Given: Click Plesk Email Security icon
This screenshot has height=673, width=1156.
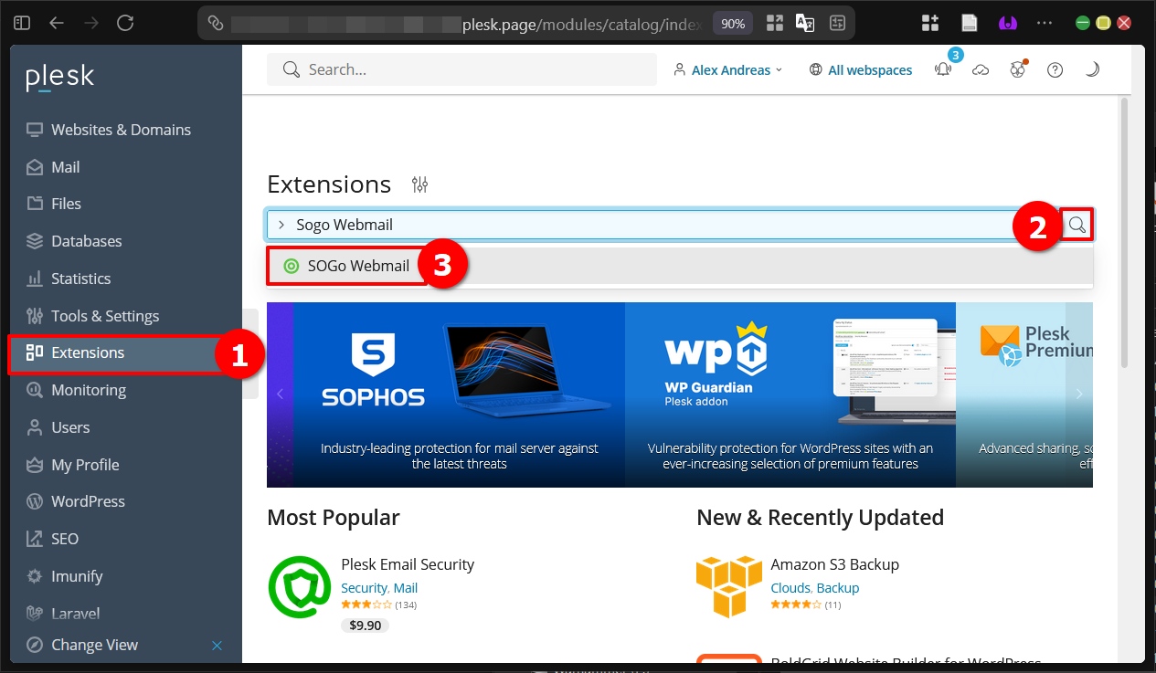Looking at the screenshot, I should click(300, 586).
